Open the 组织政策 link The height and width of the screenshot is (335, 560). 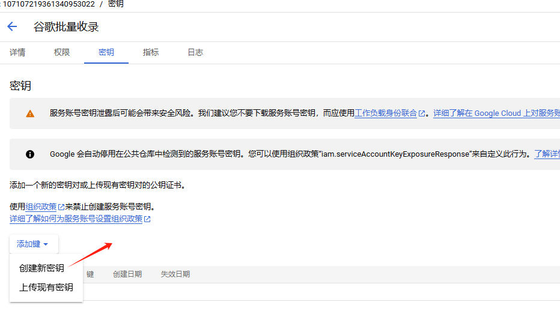tap(41, 207)
